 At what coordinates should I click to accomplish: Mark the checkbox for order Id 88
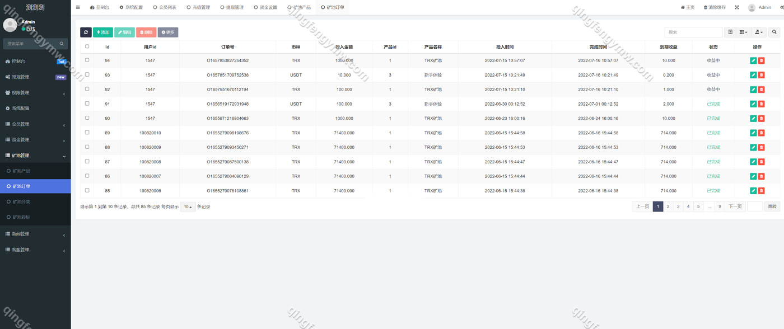coord(87,147)
